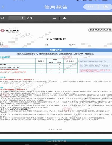The image size is (112, 145).
Task: Open the three-dot mini program menu
Action: (x=90, y=7)
